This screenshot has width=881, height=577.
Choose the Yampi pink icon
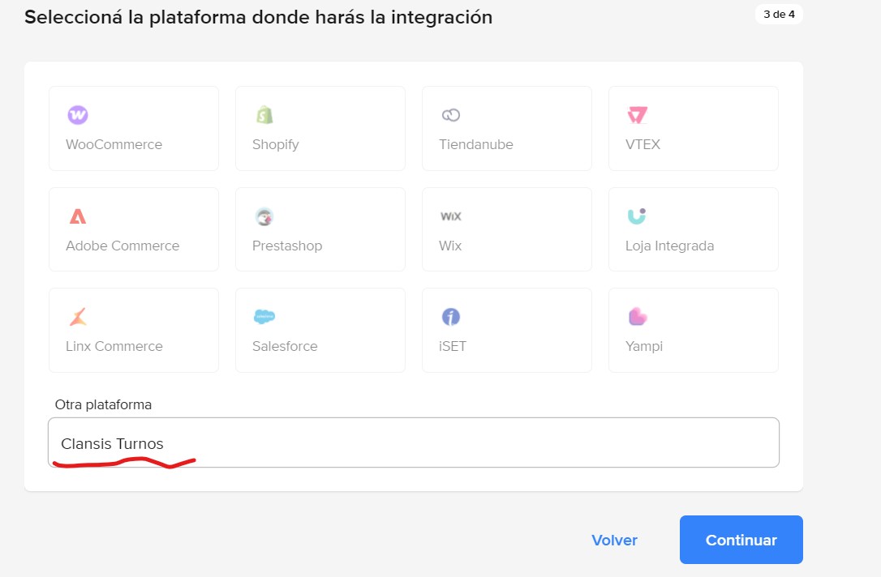[638, 317]
